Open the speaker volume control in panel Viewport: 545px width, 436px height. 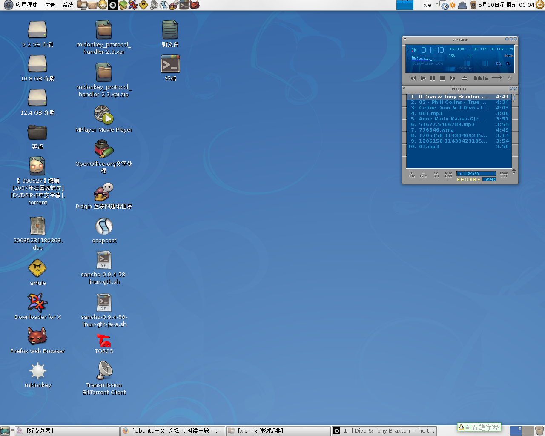[x=473, y=5]
